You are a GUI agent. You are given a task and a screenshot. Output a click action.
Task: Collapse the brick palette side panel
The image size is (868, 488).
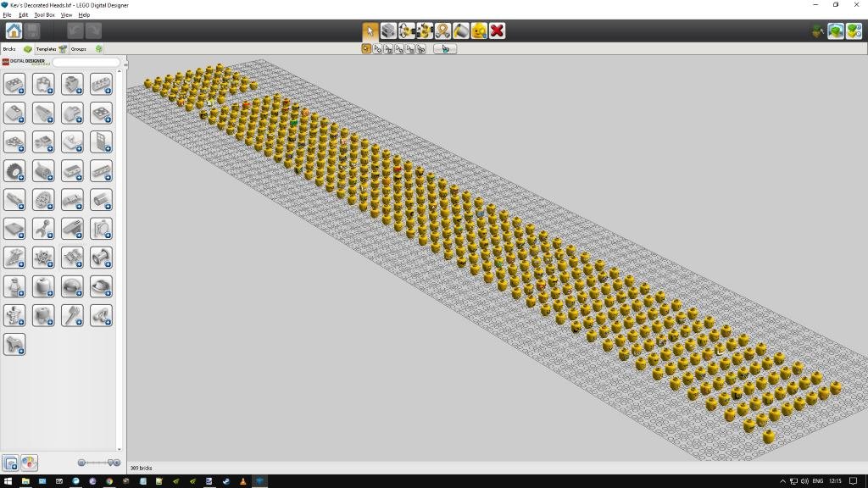(x=125, y=64)
